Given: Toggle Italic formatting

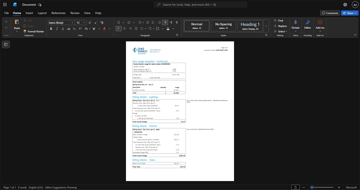Looking at the screenshot, I should 57,28.
